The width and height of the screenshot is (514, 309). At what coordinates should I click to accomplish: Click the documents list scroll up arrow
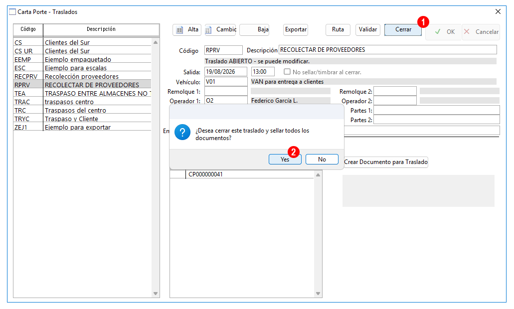[318, 175]
